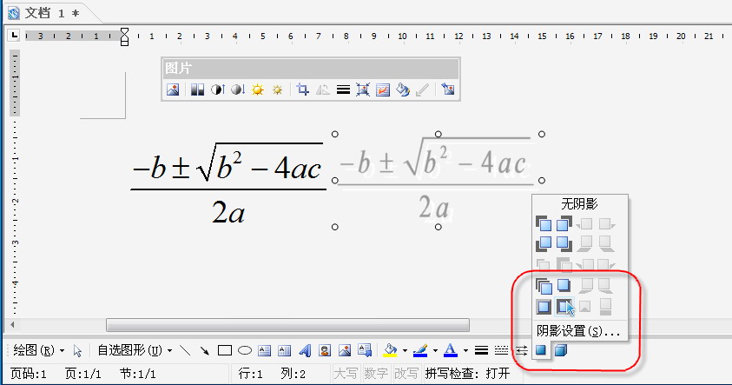The width and height of the screenshot is (732, 385).
Task: Apply first shadow style in the fourth row
Action: click(544, 285)
